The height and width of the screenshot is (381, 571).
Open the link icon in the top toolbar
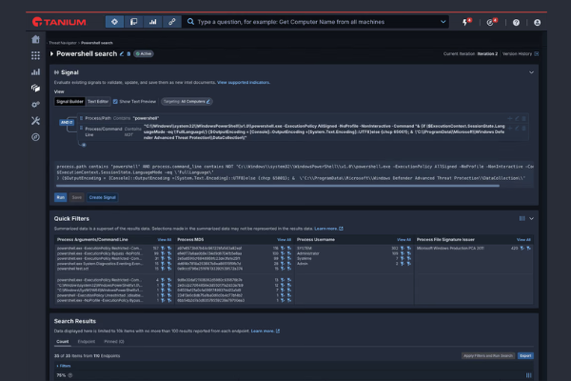[172, 22]
